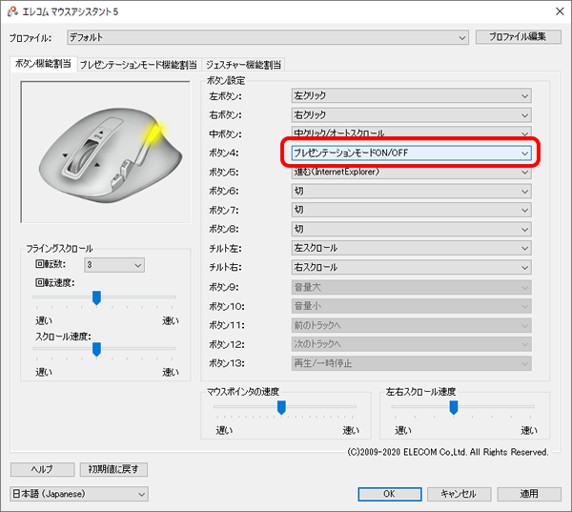The image size is (572, 512).
Task: Open the ボタン8 dropdown
Action: click(x=411, y=229)
